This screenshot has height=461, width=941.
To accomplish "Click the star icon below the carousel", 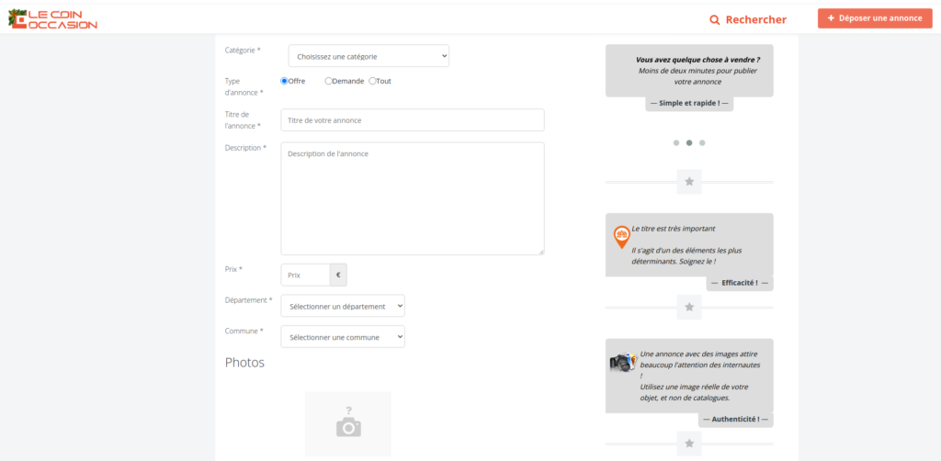I will click(689, 182).
